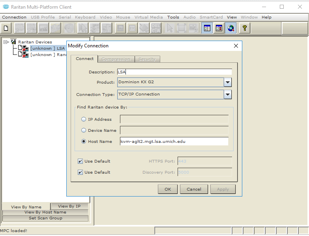Viewport: 309px width, 236px height.
Task: Select the [unknown] LSA tree item
Action: click(47, 48)
